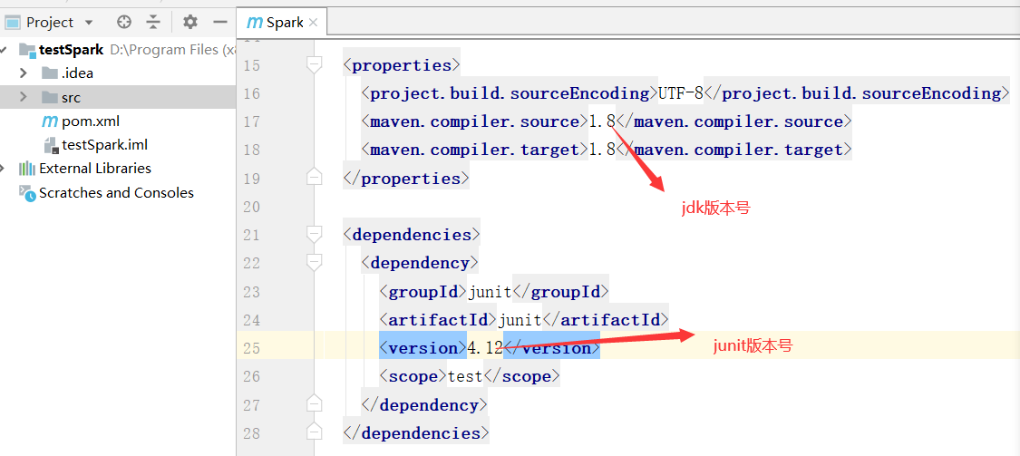
Task: Expand the src folder
Action: 23,97
